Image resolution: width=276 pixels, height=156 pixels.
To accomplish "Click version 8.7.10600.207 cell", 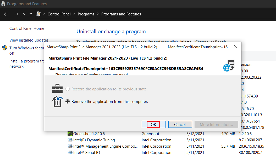I will coord(252,140).
